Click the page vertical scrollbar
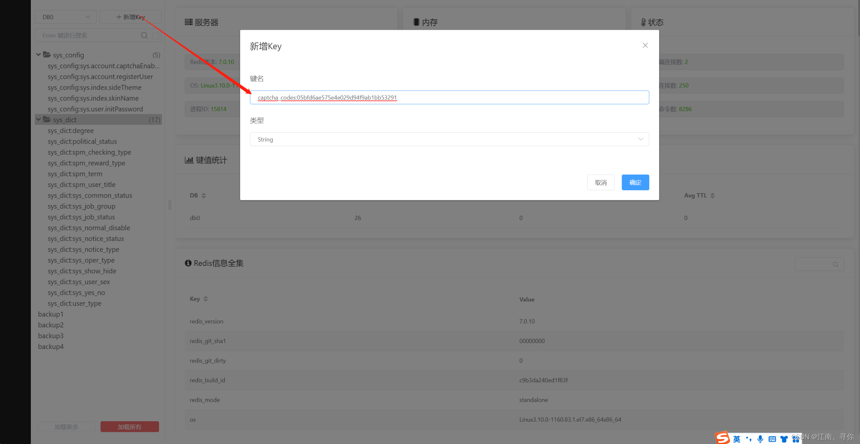This screenshot has width=860, height=444. 859,18
